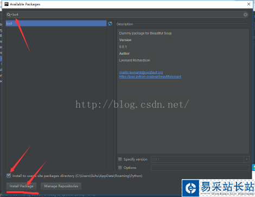255x197 pixels.
Task: Toggle Install to user's site packages checkbox
Action: (x=9, y=175)
